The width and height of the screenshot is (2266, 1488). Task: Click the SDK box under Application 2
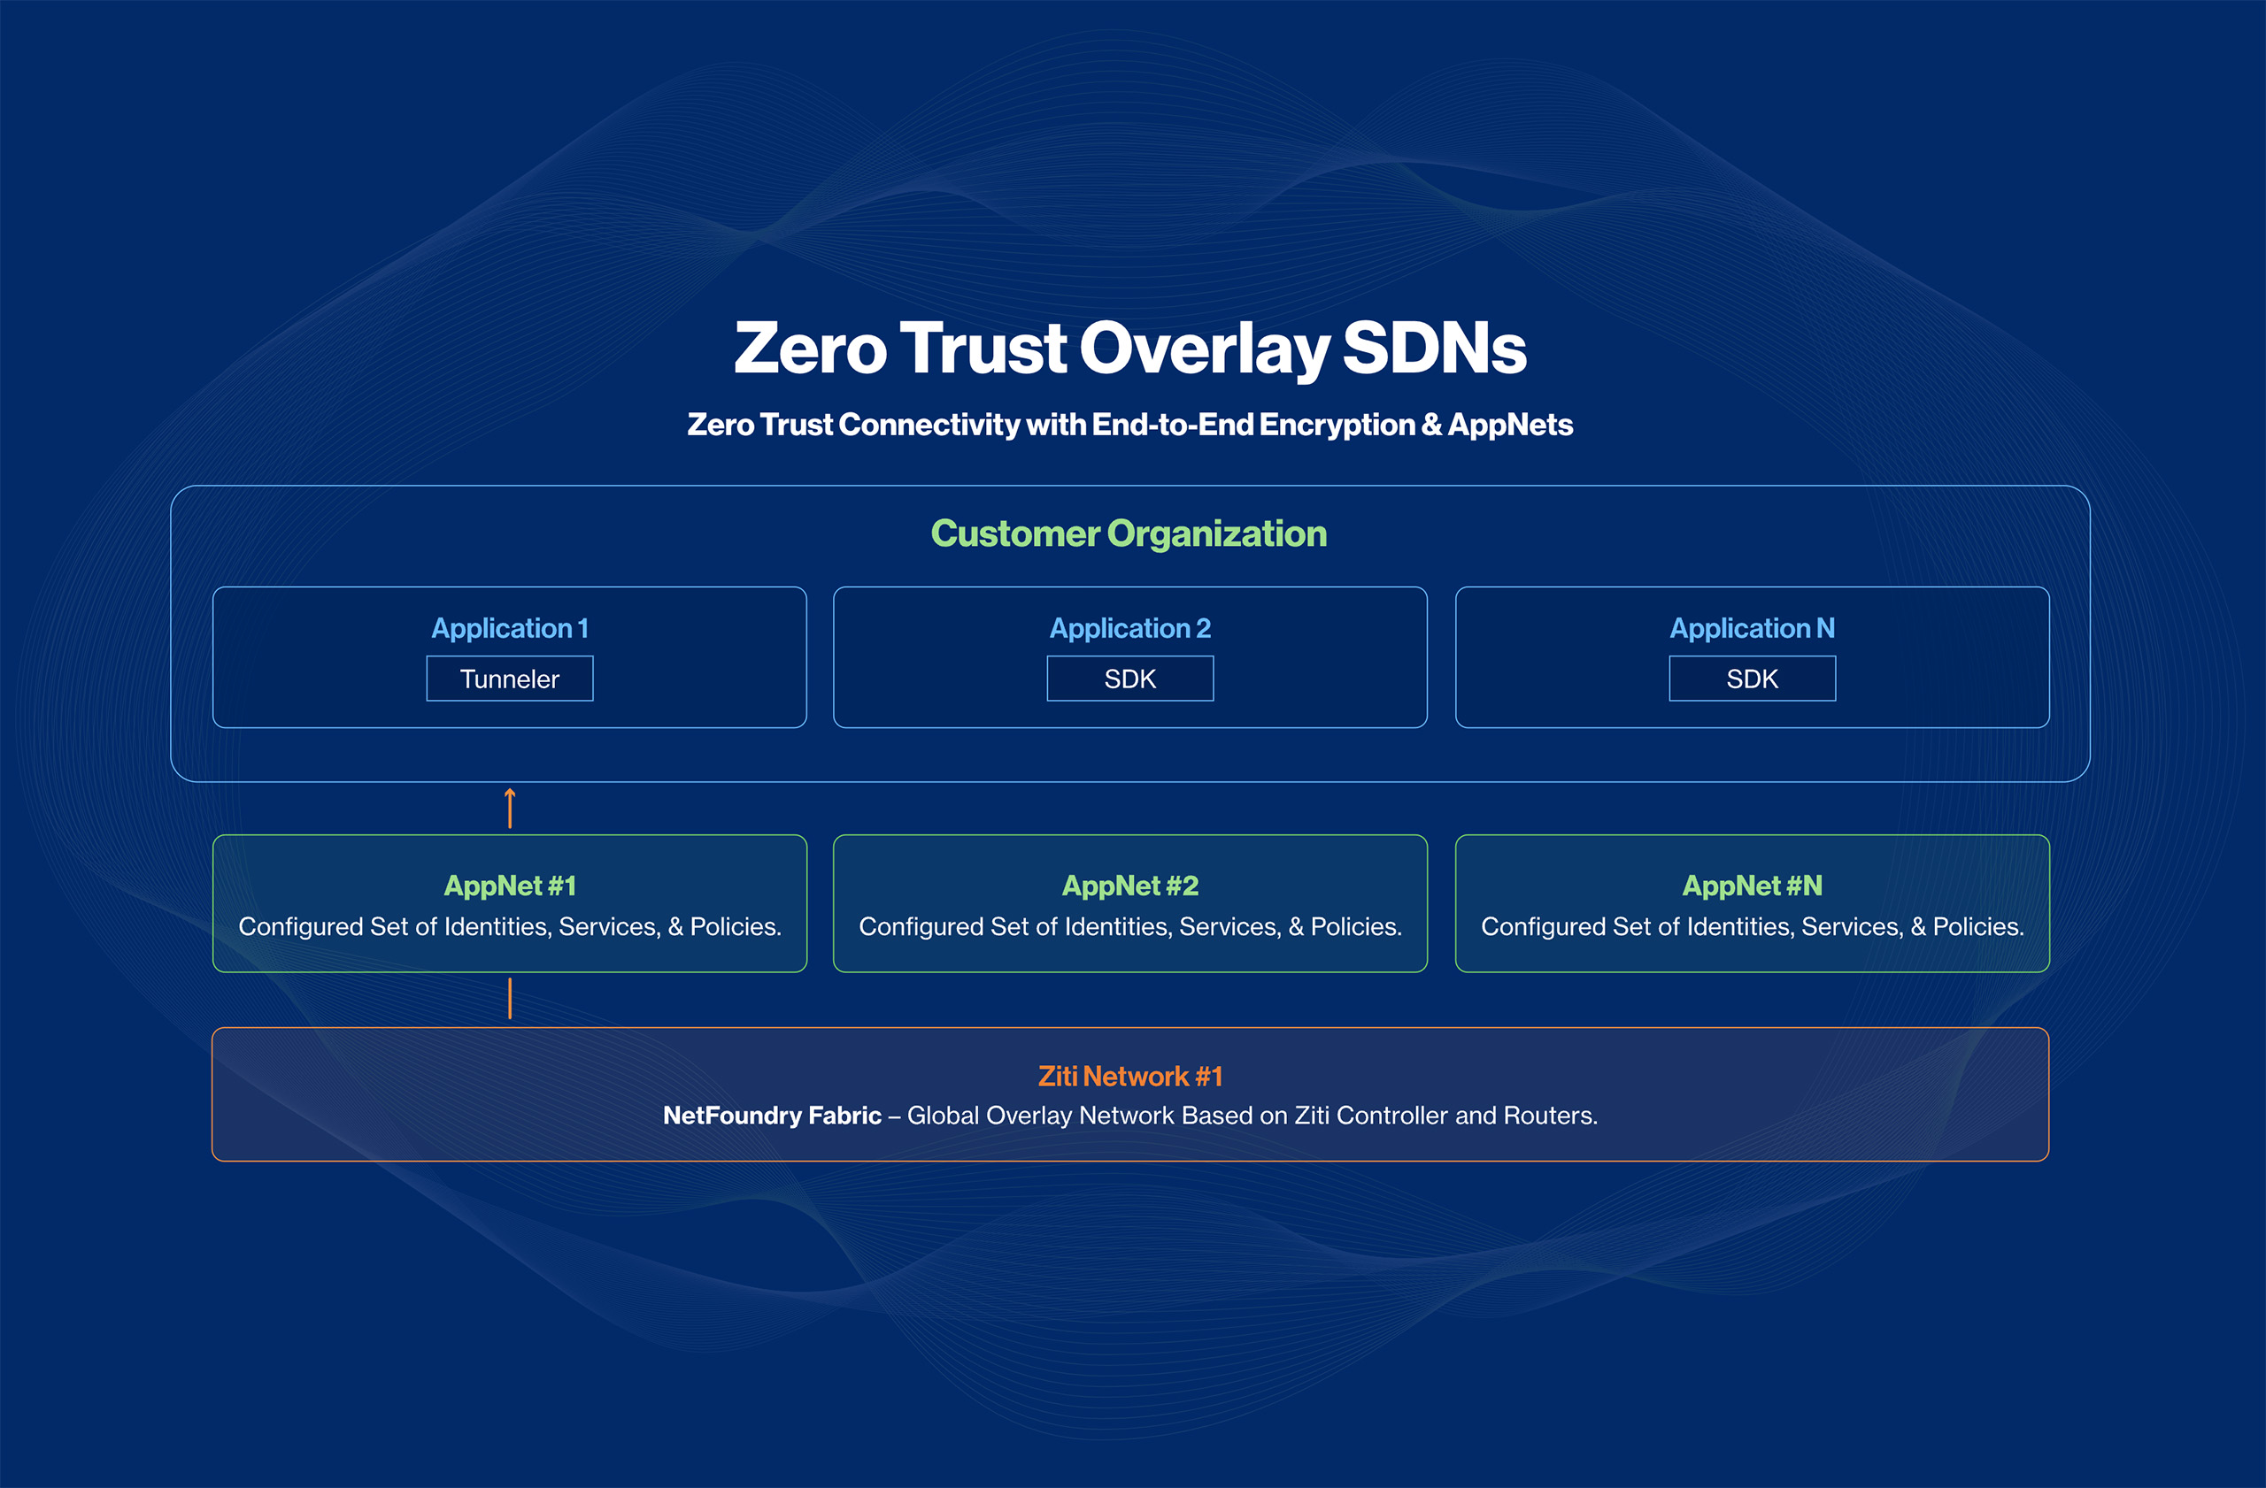(x=1130, y=679)
